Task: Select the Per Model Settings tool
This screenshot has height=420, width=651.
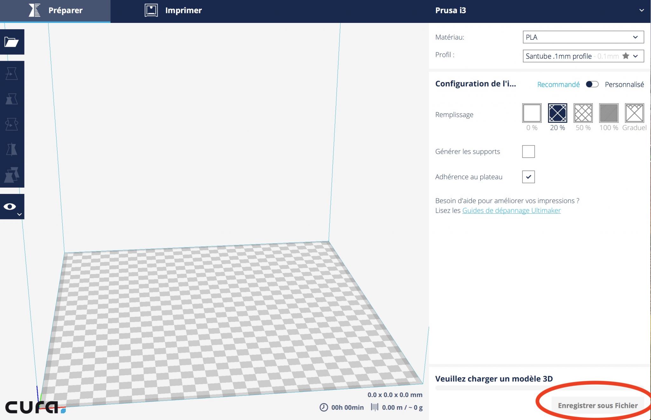Action: tap(12, 175)
